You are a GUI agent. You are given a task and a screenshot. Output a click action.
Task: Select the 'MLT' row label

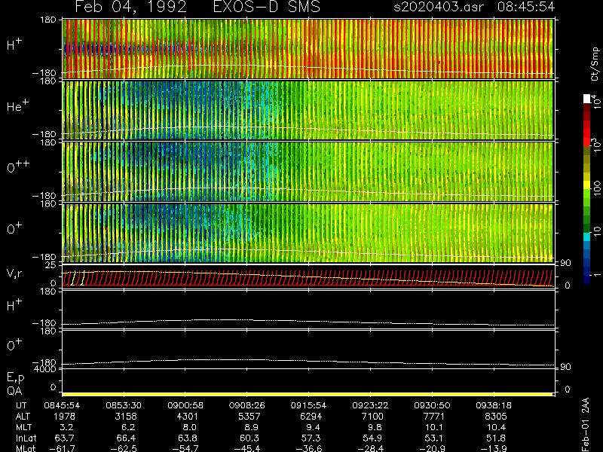point(23,427)
